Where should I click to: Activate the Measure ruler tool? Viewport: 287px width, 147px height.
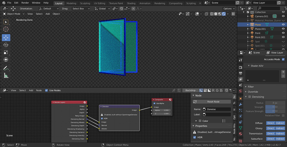6,75
